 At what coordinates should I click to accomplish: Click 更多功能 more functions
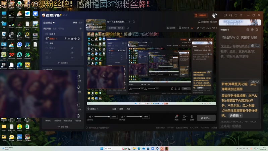63,127
